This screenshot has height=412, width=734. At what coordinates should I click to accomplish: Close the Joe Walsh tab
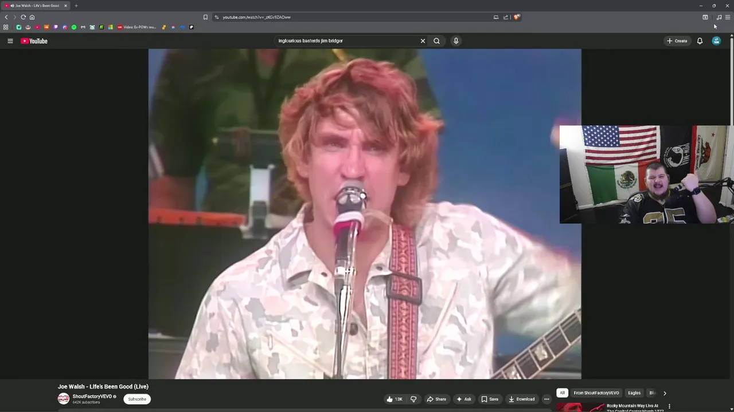(x=65, y=6)
